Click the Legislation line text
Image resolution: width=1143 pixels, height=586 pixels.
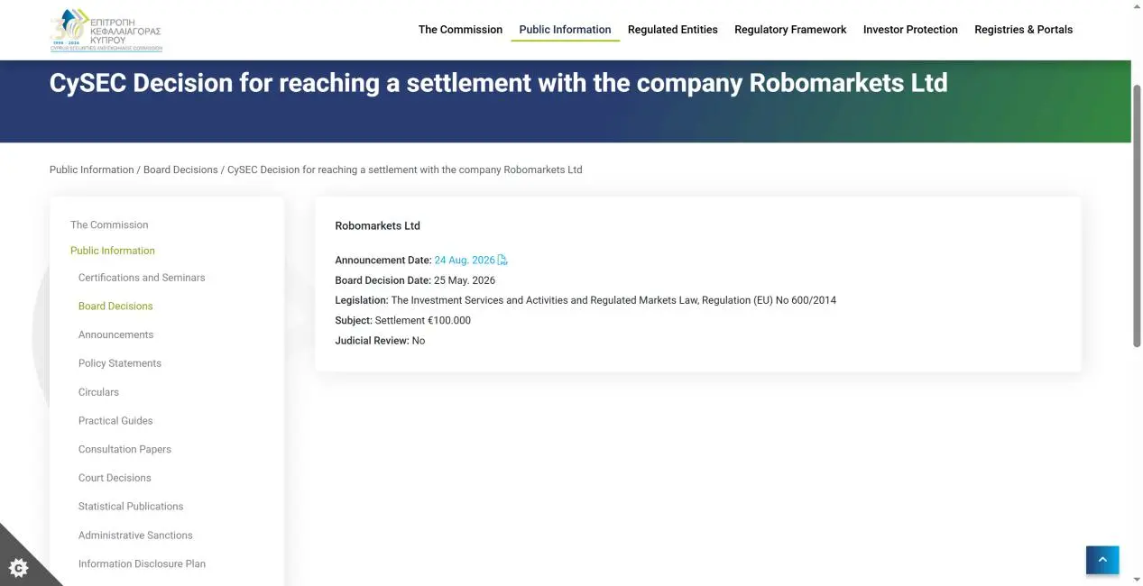(x=585, y=300)
